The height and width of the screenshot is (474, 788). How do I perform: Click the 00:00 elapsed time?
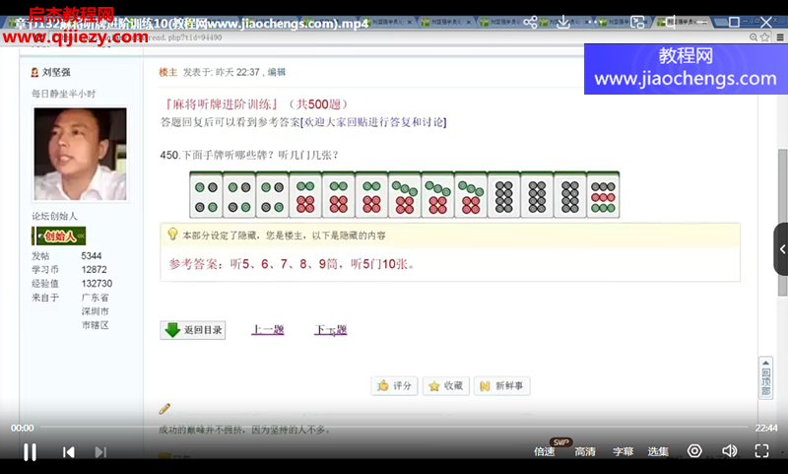tap(23, 428)
